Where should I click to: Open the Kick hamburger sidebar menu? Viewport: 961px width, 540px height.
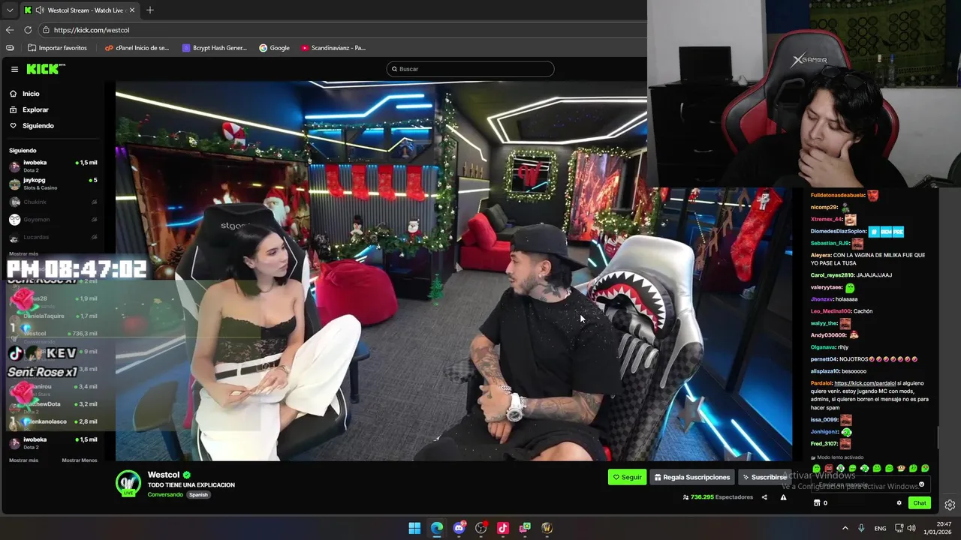(x=14, y=69)
